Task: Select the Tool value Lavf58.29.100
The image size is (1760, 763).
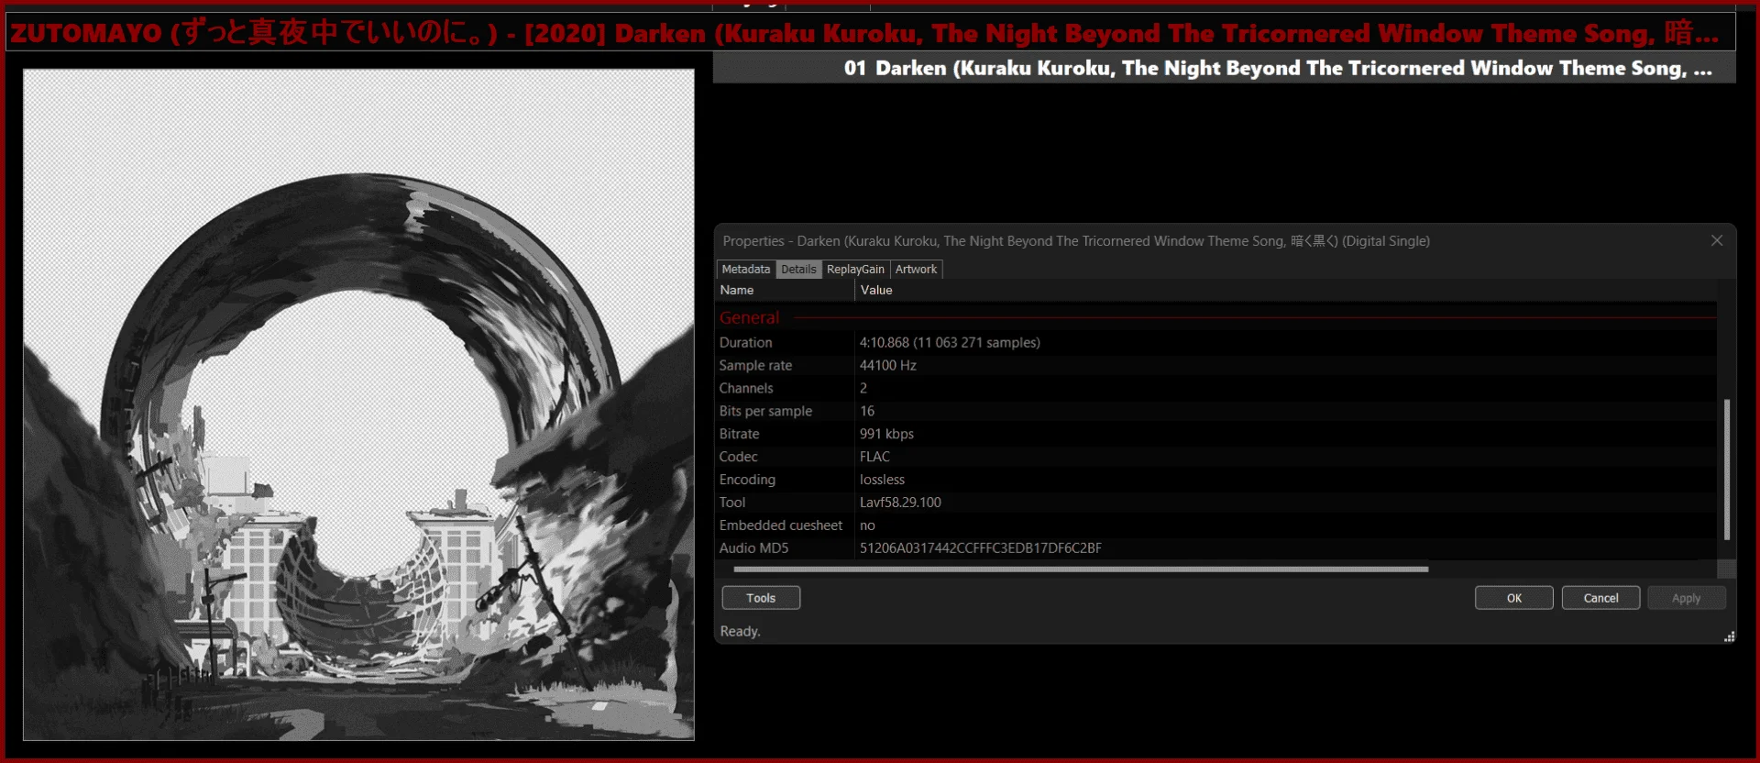Action: (x=900, y=503)
